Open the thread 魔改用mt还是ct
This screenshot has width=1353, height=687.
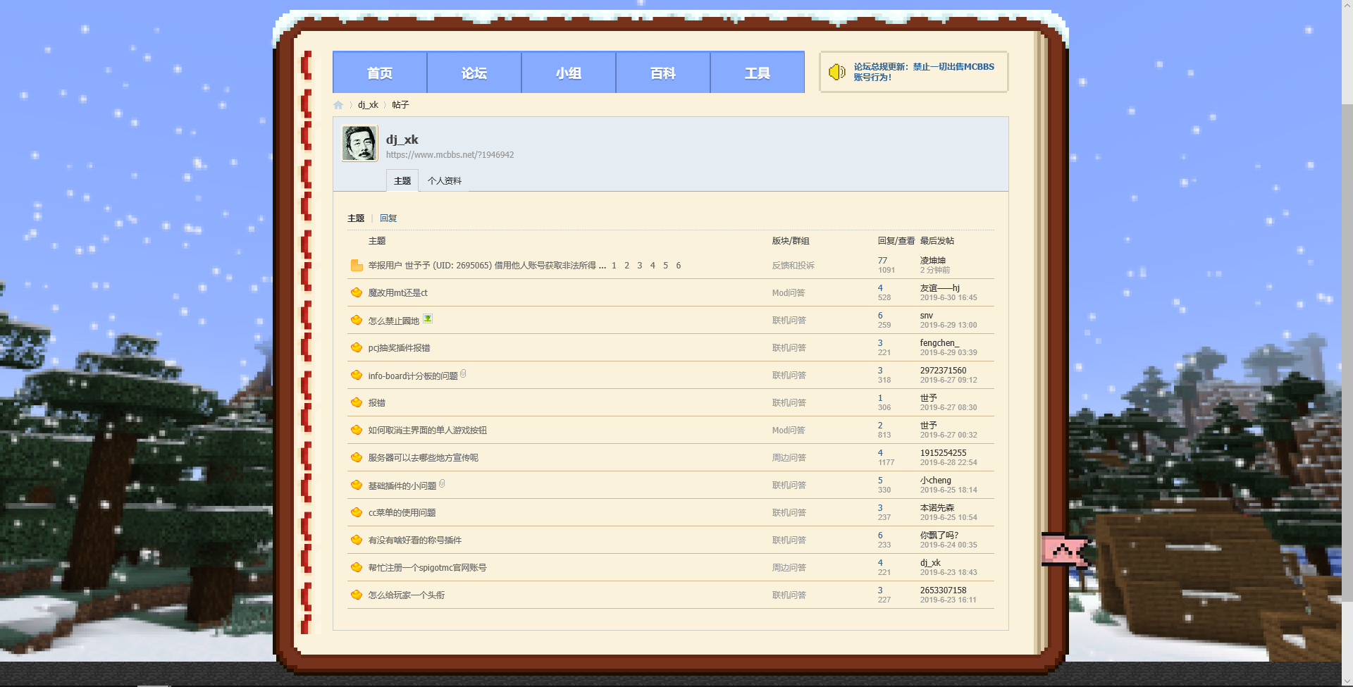click(398, 293)
